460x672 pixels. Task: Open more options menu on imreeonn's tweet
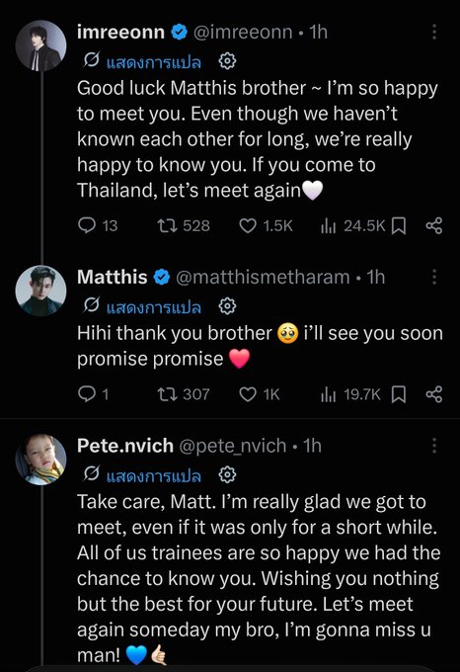click(434, 32)
